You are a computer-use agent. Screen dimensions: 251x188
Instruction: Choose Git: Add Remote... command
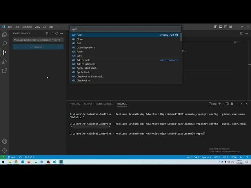click(125, 60)
